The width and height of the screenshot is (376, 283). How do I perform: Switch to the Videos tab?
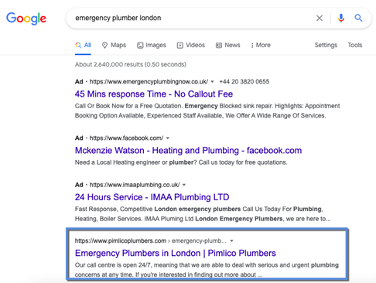point(191,45)
